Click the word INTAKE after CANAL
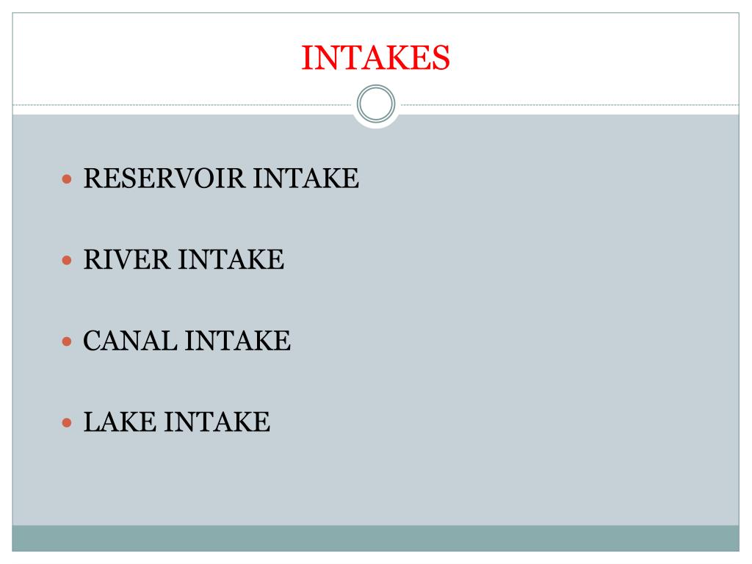The width and height of the screenshot is (752, 564). click(238, 341)
